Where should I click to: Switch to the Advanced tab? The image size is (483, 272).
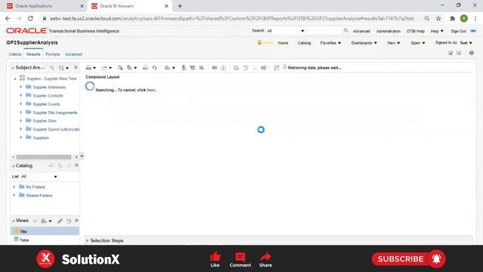[73, 54]
